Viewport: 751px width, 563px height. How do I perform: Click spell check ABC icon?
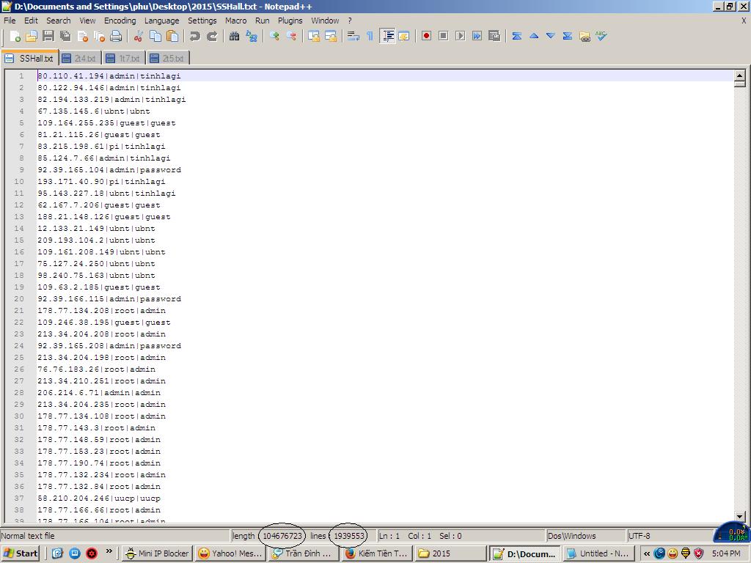click(x=601, y=36)
